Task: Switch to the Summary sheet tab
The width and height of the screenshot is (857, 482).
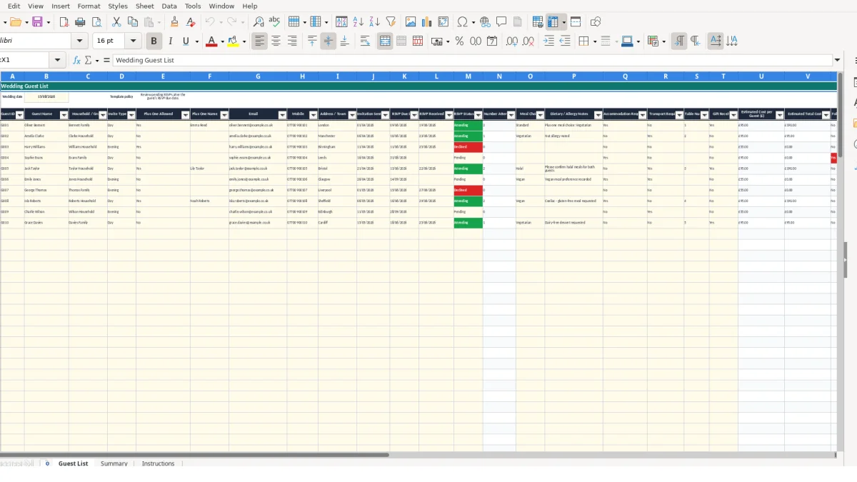Action: (x=114, y=463)
